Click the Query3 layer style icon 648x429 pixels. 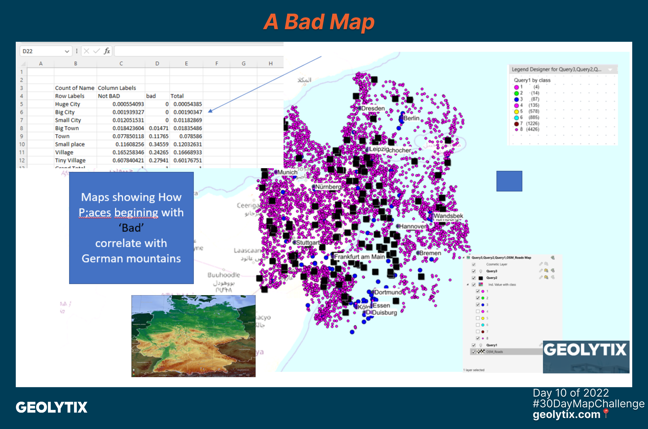[x=553, y=270]
